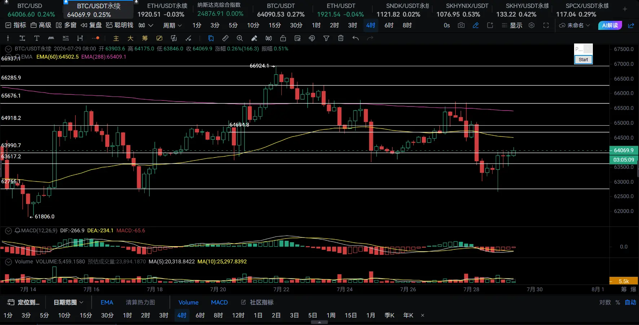Undo the last drawing action

[x=356, y=38]
